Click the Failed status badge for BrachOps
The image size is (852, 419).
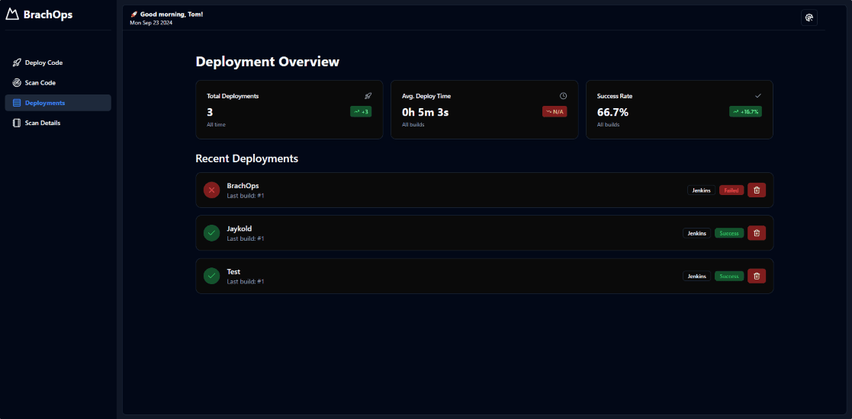click(x=731, y=190)
